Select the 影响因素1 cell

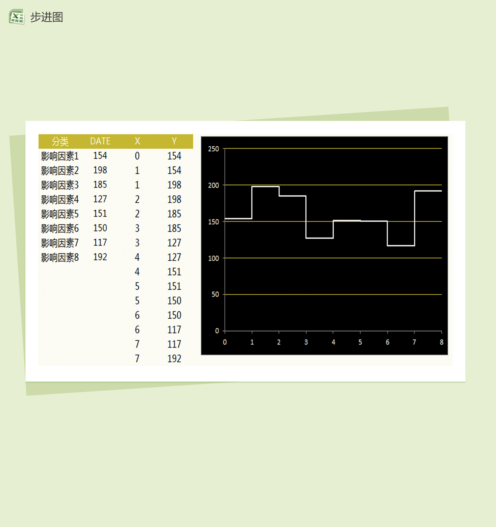(60, 156)
